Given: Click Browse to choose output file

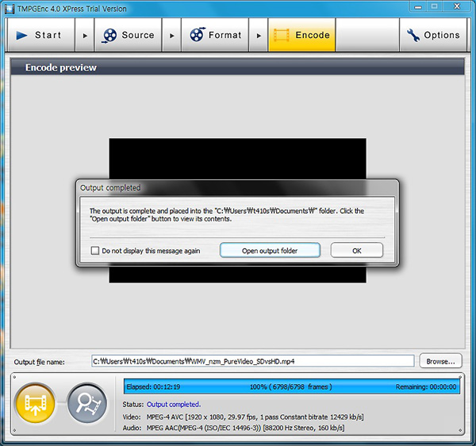Looking at the screenshot, I should tap(440, 361).
